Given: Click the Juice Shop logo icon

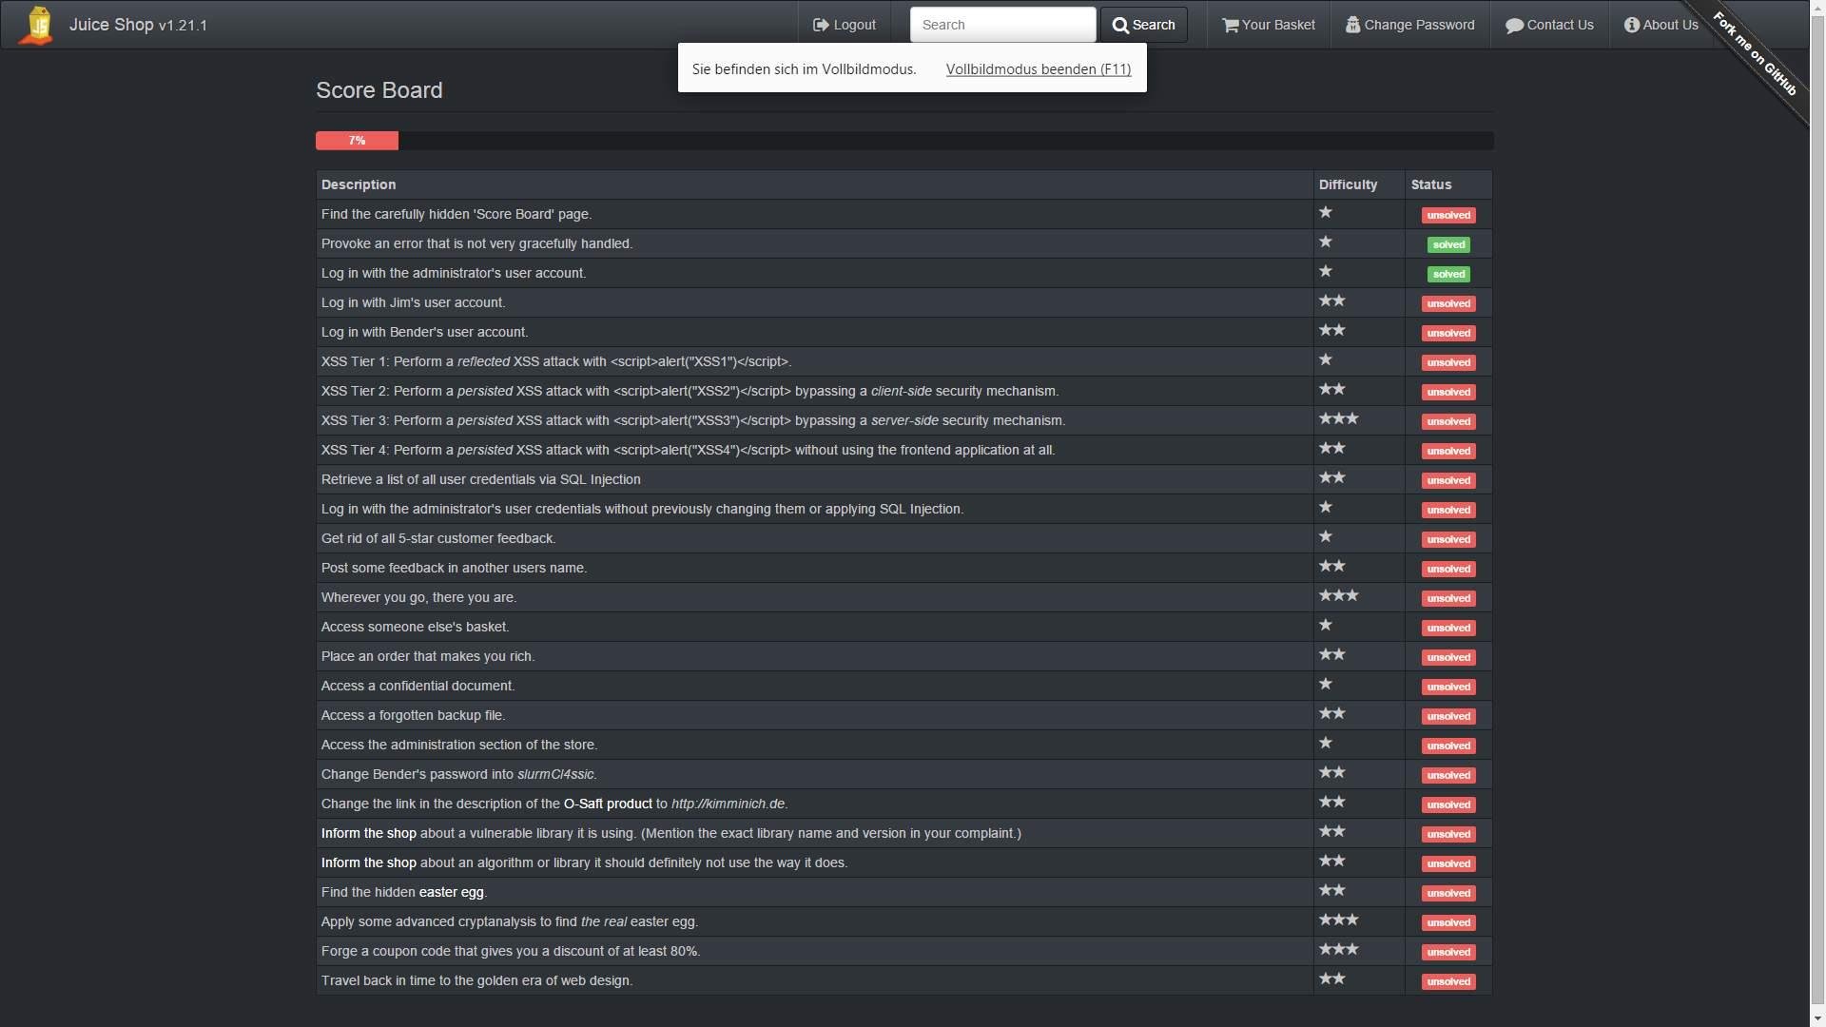Looking at the screenshot, I should click(37, 26).
